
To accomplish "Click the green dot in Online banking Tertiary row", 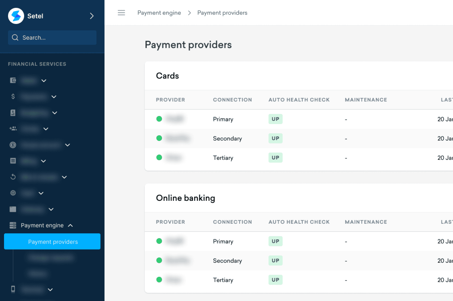I will tap(159, 280).
